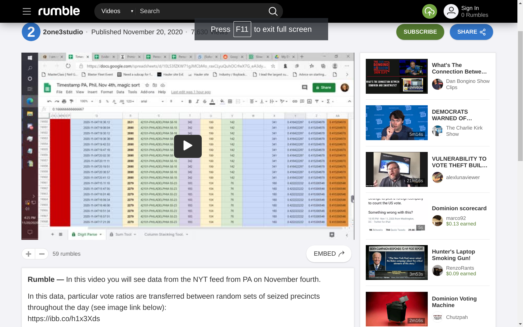Play the spreadsheet video
The width and height of the screenshot is (523, 327).
188,146
